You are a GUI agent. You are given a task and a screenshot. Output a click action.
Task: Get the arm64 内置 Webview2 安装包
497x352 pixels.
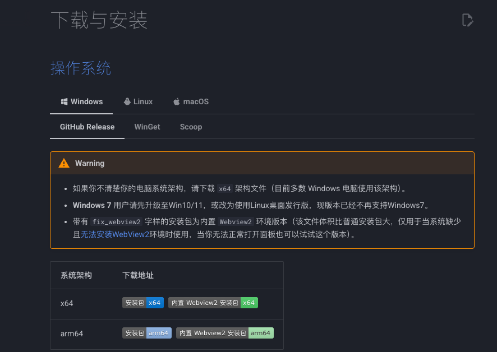click(224, 333)
